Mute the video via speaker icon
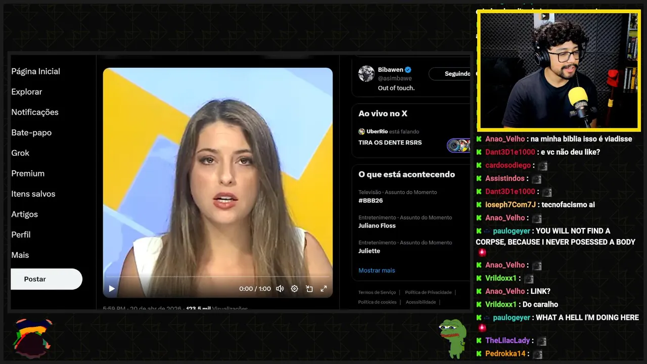Viewport: 647px width, 364px height. pyautogui.click(x=280, y=289)
